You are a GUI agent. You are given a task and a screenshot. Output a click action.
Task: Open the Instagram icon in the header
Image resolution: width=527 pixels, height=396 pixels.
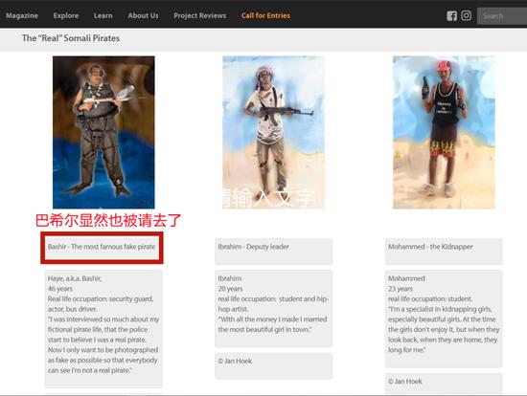(467, 15)
